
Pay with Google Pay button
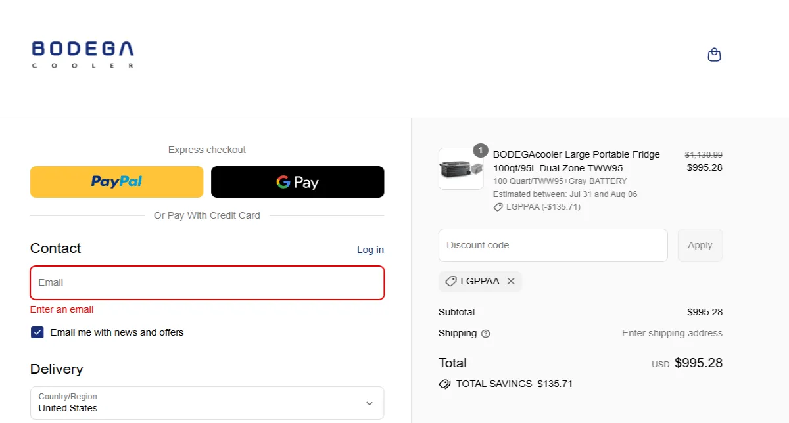[x=297, y=182]
